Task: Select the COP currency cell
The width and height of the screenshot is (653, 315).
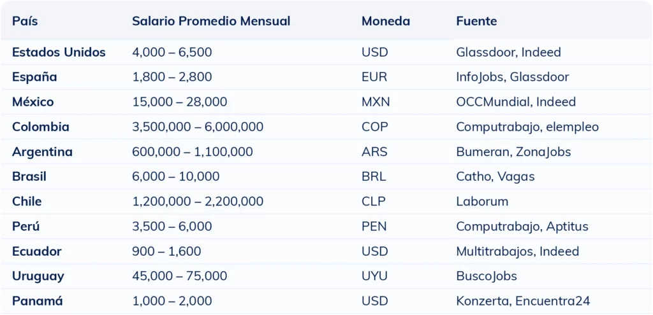Action: click(x=374, y=127)
